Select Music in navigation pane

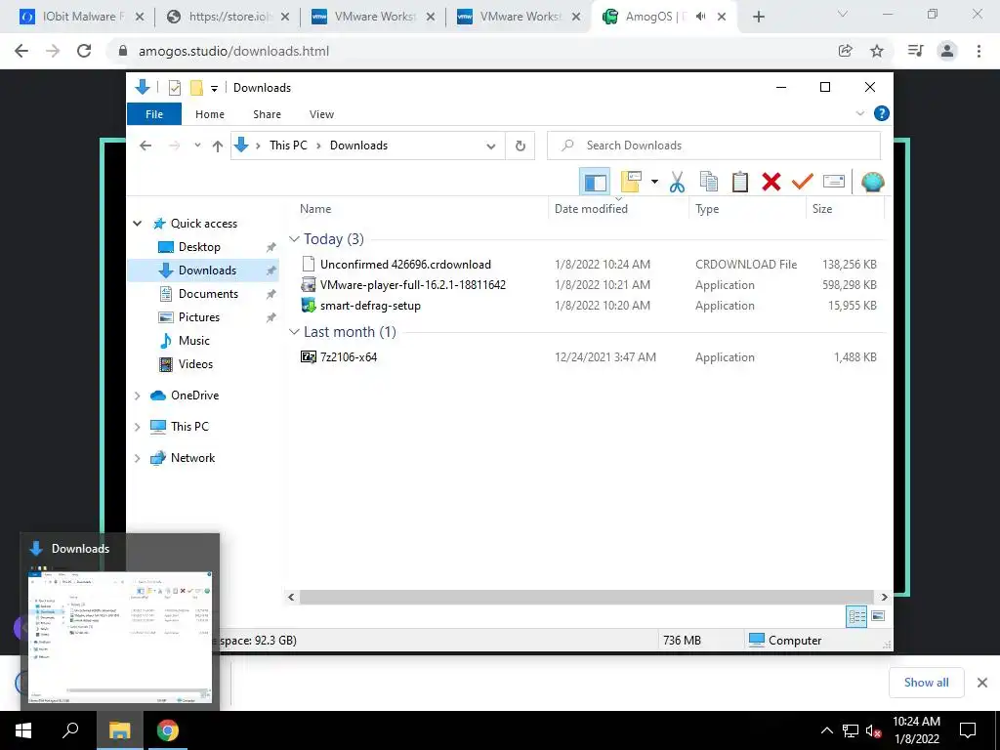click(x=194, y=341)
